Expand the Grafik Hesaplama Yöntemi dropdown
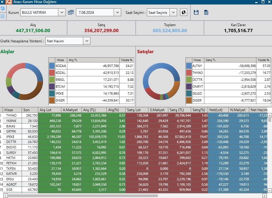 coord(87,41)
